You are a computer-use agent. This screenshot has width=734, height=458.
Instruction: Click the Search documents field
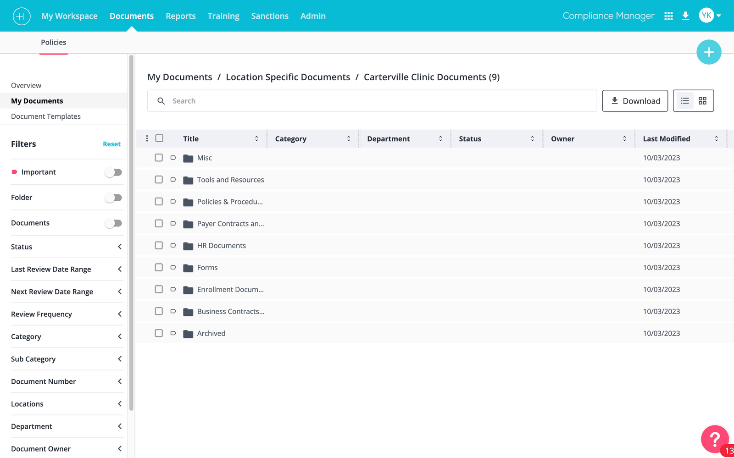coord(372,101)
